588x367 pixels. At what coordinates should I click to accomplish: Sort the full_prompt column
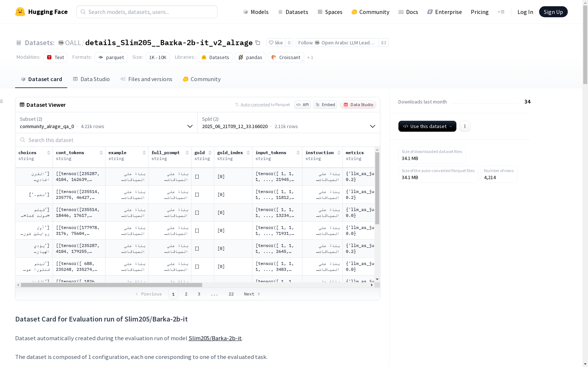pos(187,153)
